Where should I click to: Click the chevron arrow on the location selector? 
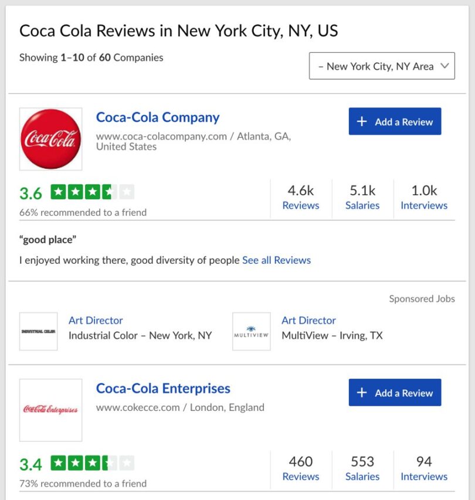point(445,66)
